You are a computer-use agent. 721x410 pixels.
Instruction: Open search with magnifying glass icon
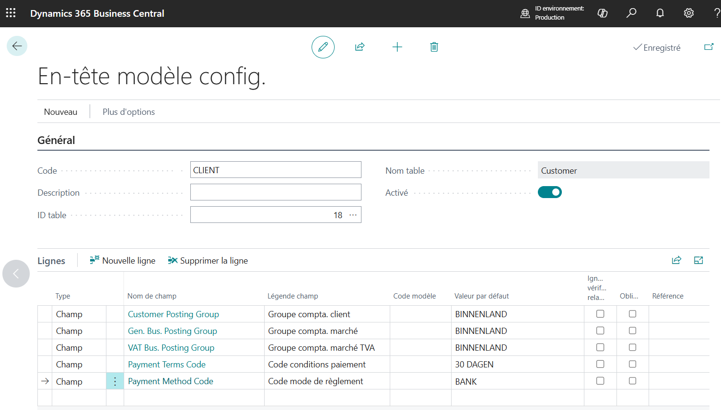tap(631, 13)
